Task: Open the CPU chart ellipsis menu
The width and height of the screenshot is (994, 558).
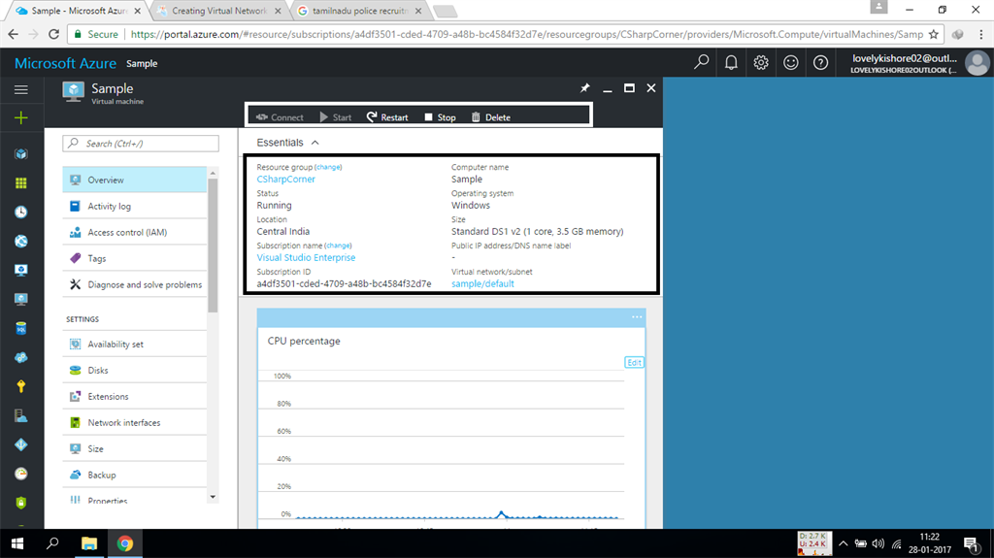Action: click(637, 316)
